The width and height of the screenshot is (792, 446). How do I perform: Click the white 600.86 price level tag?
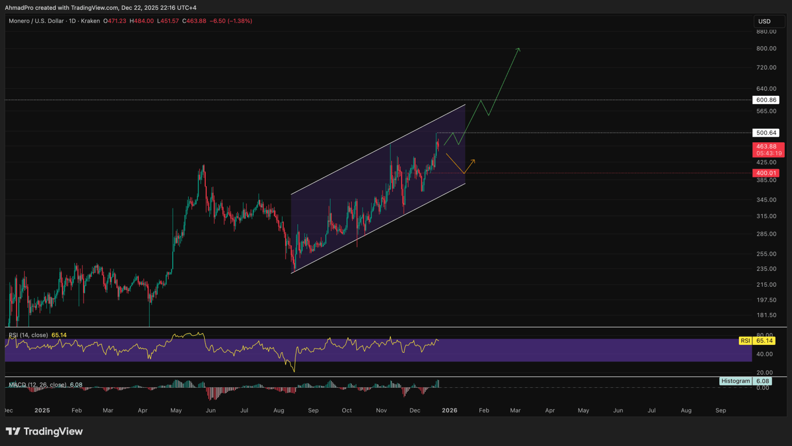click(x=766, y=100)
